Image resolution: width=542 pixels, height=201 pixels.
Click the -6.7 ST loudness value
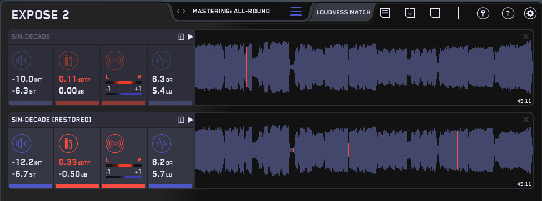tap(24, 174)
